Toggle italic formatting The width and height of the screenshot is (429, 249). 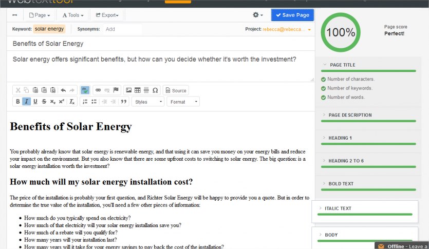[26, 102]
